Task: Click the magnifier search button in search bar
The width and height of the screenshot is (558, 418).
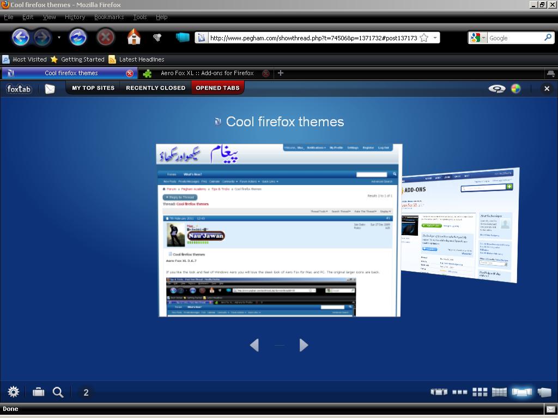Action: [548, 38]
